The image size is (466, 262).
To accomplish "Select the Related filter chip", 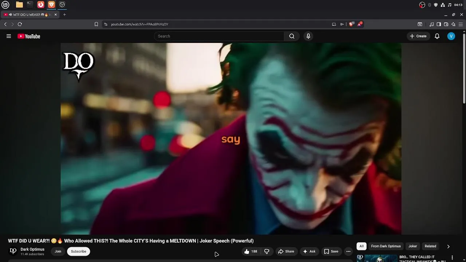I will pyautogui.click(x=430, y=246).
